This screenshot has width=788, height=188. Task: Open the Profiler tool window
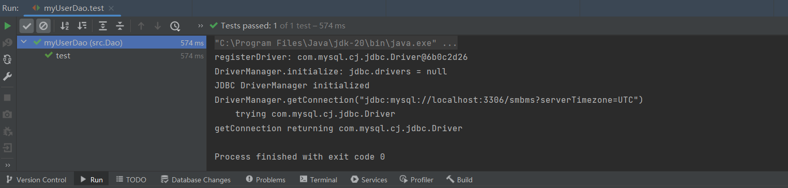point(416,180)
